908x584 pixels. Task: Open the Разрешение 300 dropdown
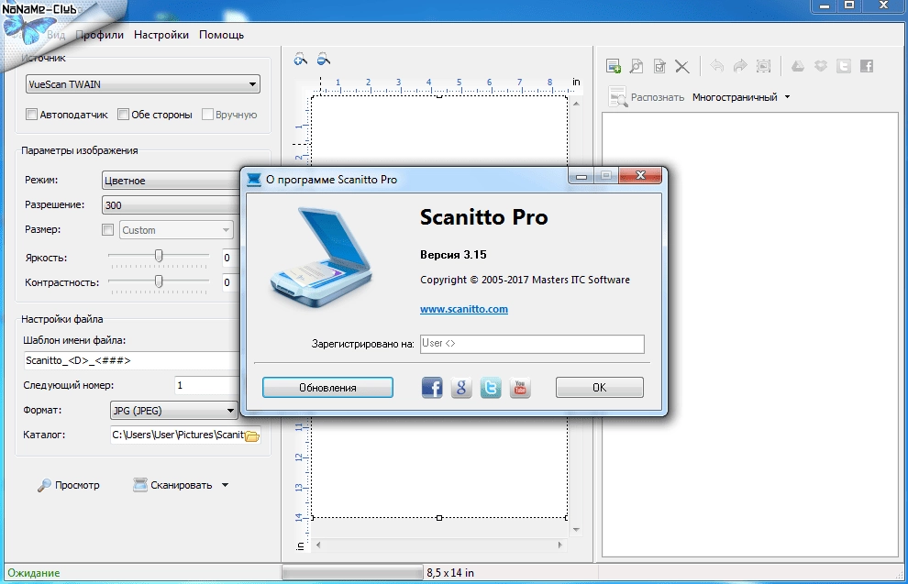point(171,204)
